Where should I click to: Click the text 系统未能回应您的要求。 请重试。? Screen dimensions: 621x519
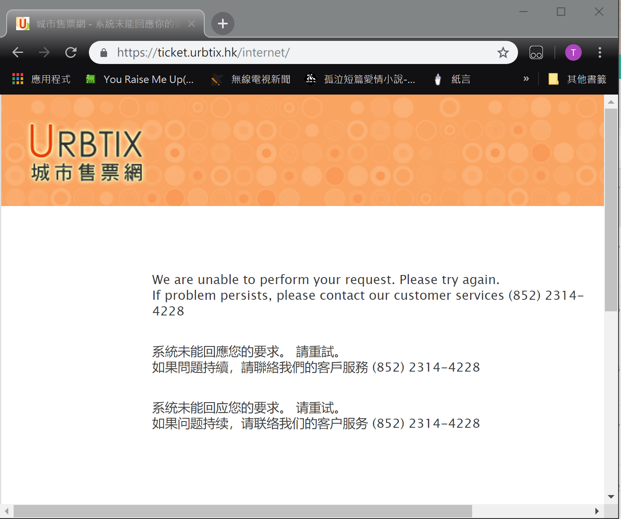point(246,408)
